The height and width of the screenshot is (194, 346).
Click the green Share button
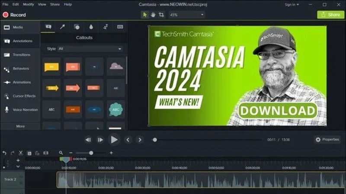coord(330,15)
